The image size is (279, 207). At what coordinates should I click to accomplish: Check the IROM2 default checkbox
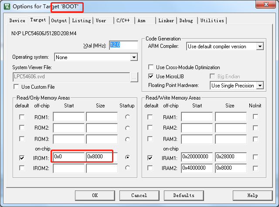point(22,168)
